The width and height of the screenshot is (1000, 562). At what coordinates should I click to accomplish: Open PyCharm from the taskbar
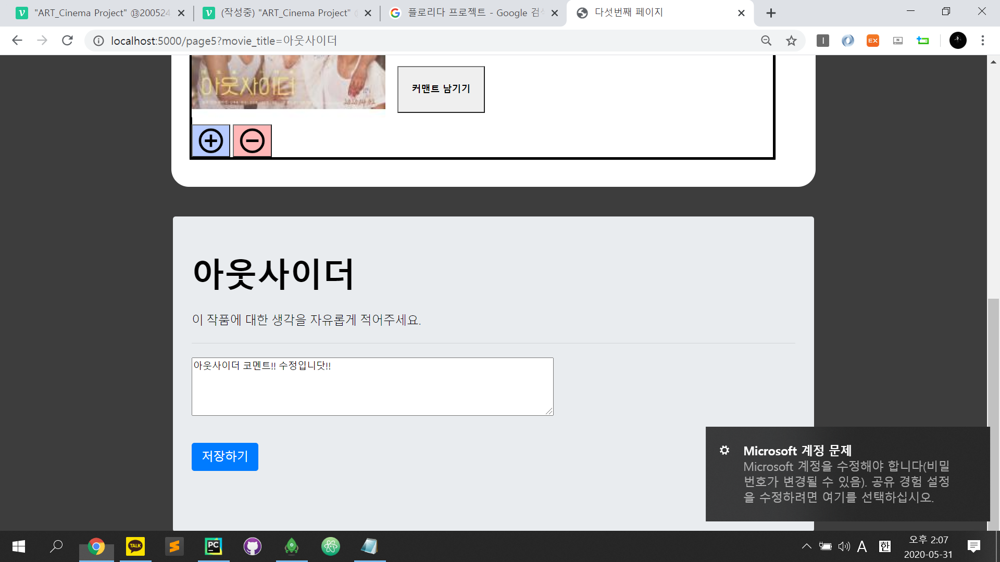pos(214,546)
